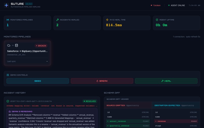Click incident ID dfd97762-f687-4b69-bd77-1835312cb37e

(x=31, y=101)
